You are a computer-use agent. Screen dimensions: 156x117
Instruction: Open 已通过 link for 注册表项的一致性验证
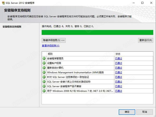pos(119,77)
